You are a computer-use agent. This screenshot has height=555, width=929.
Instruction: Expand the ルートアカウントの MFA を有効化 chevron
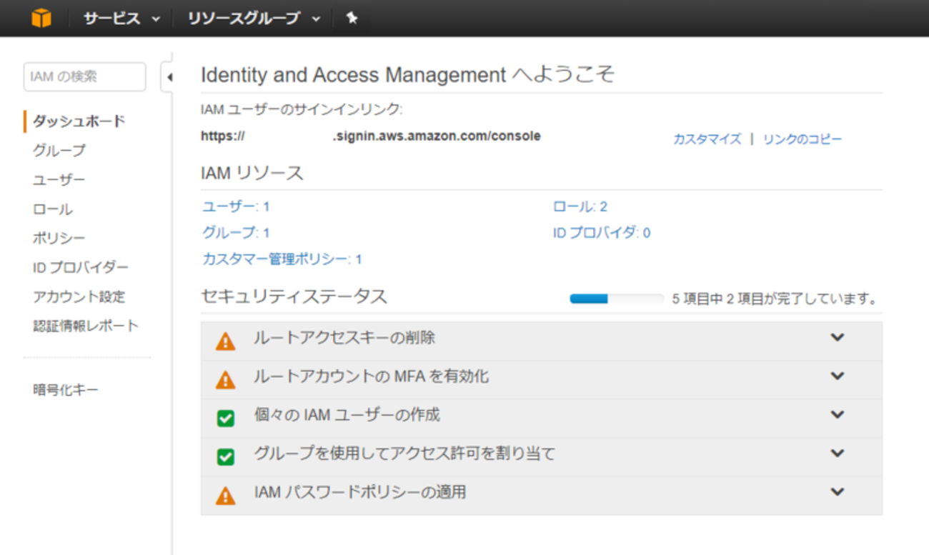point(838,376)
